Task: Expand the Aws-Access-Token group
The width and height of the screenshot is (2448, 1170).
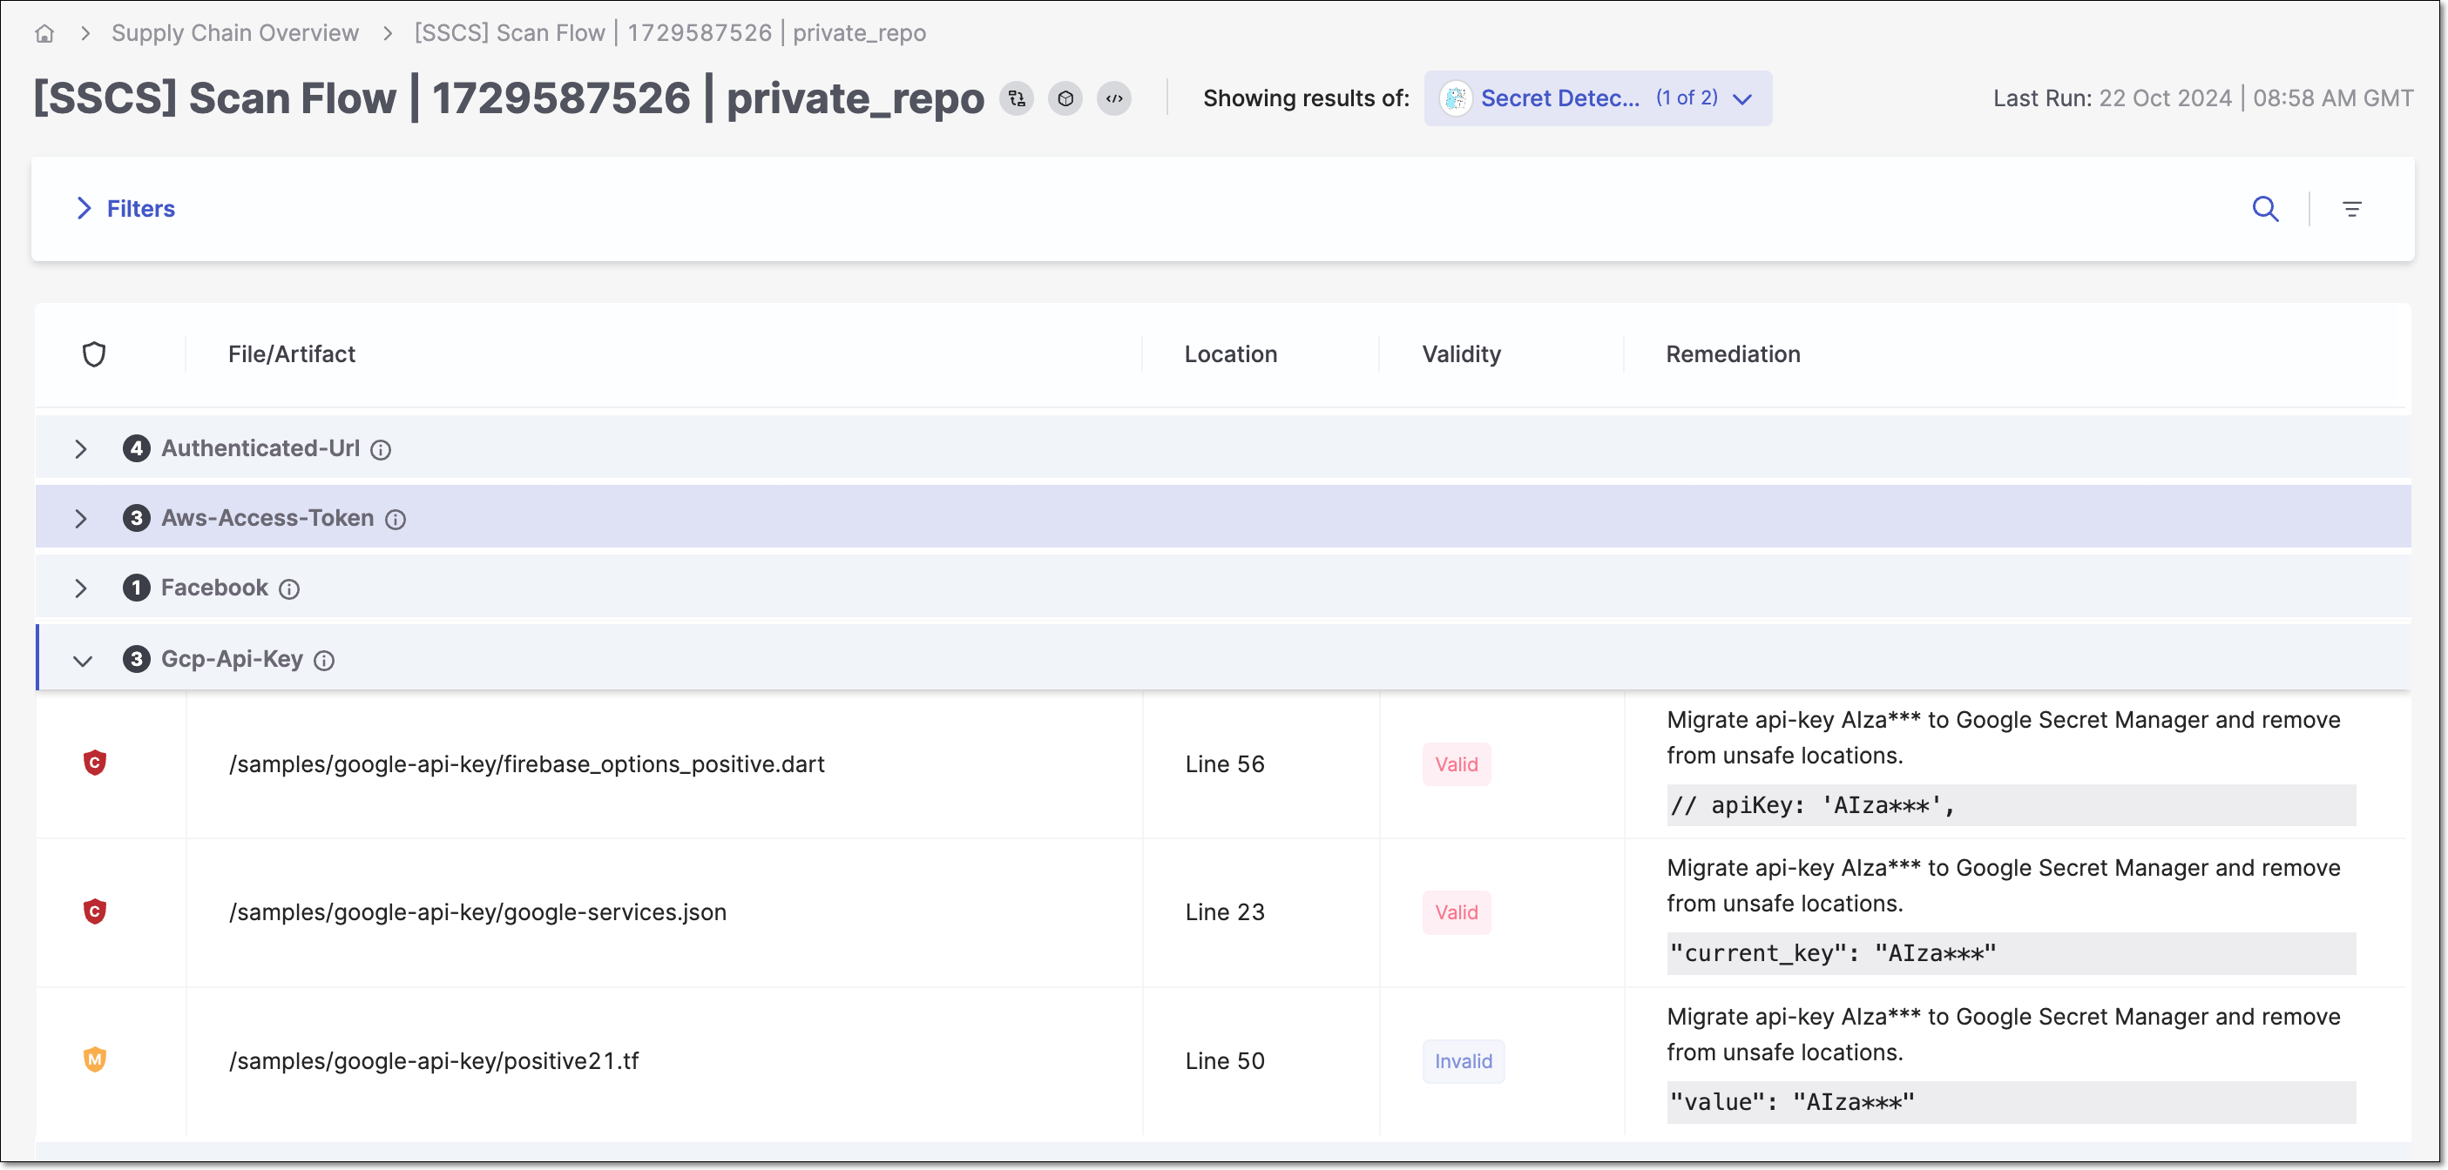Action: (81, 518)
